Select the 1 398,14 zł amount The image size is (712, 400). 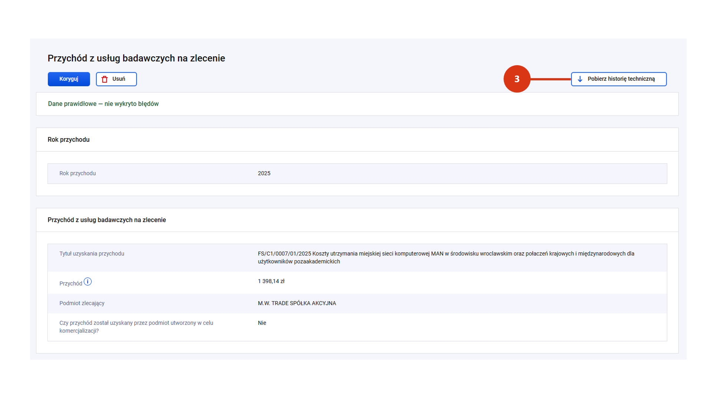(x=271, y=281)
